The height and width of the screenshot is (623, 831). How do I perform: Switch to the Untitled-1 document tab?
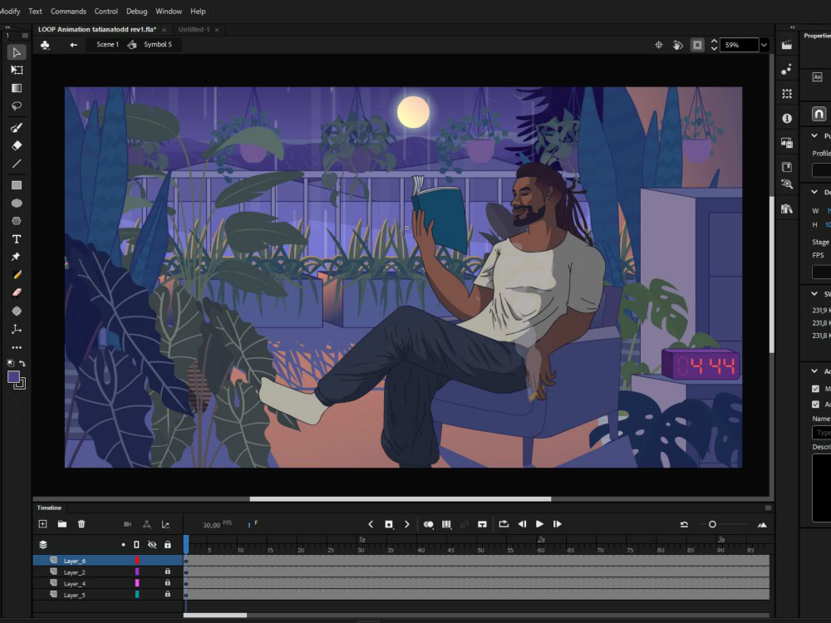tap(194, 30)
